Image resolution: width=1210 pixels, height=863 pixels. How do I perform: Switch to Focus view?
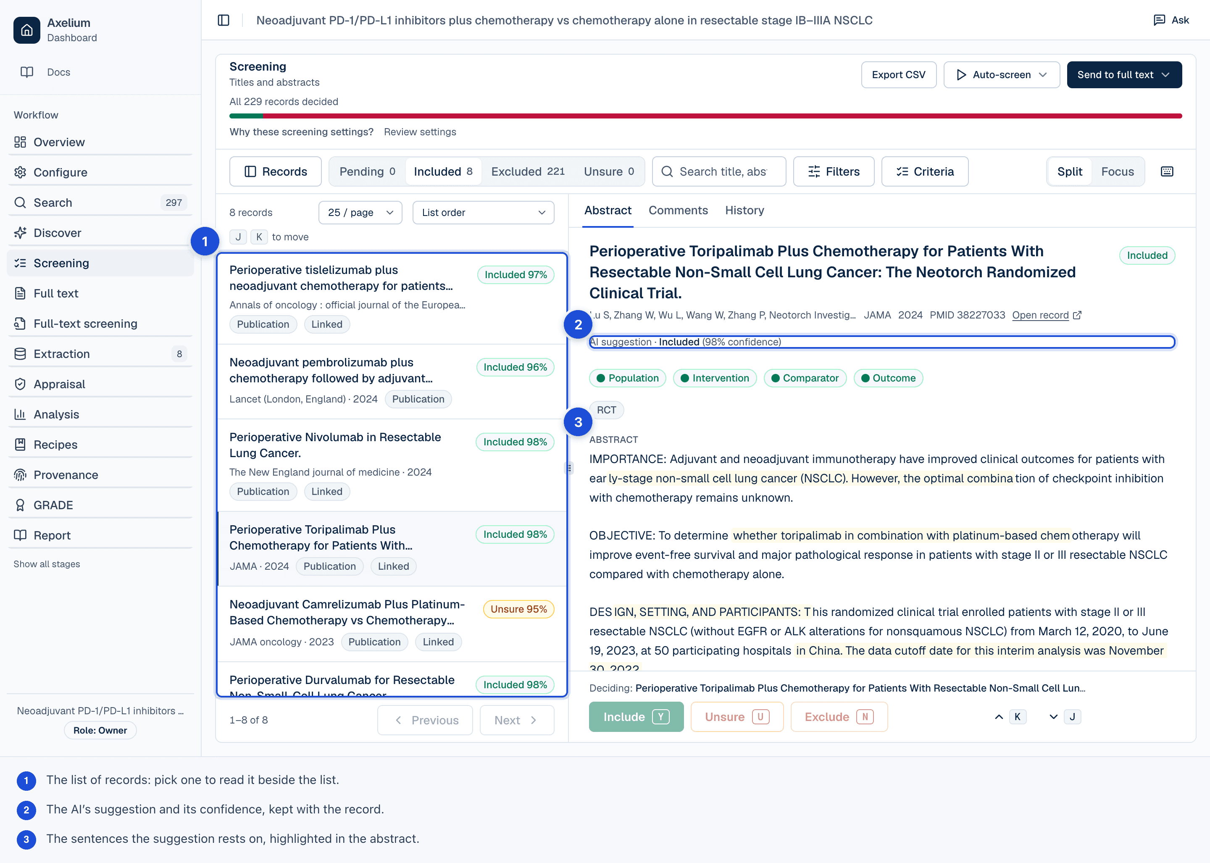tap(1117, 172)
